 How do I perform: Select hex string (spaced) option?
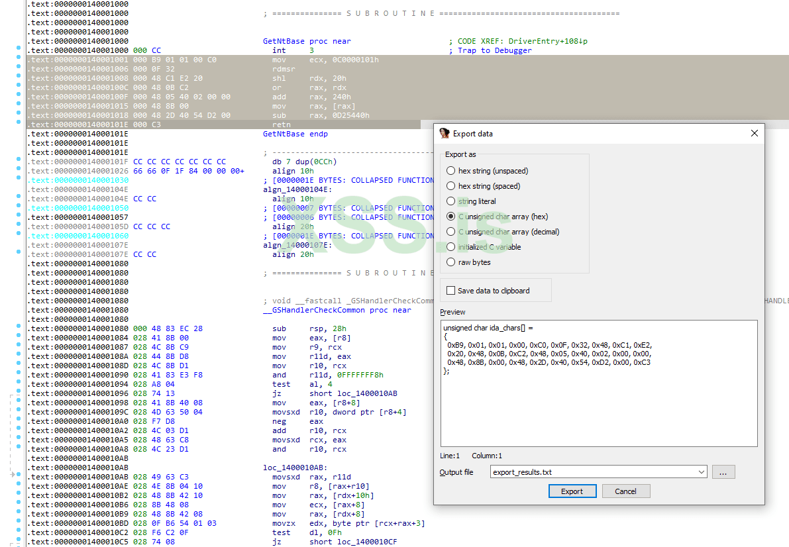451,186
